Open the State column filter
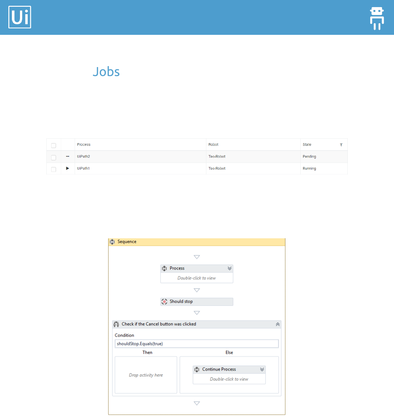The height and width of the screenshot is (416, 394). pos(341,145)
